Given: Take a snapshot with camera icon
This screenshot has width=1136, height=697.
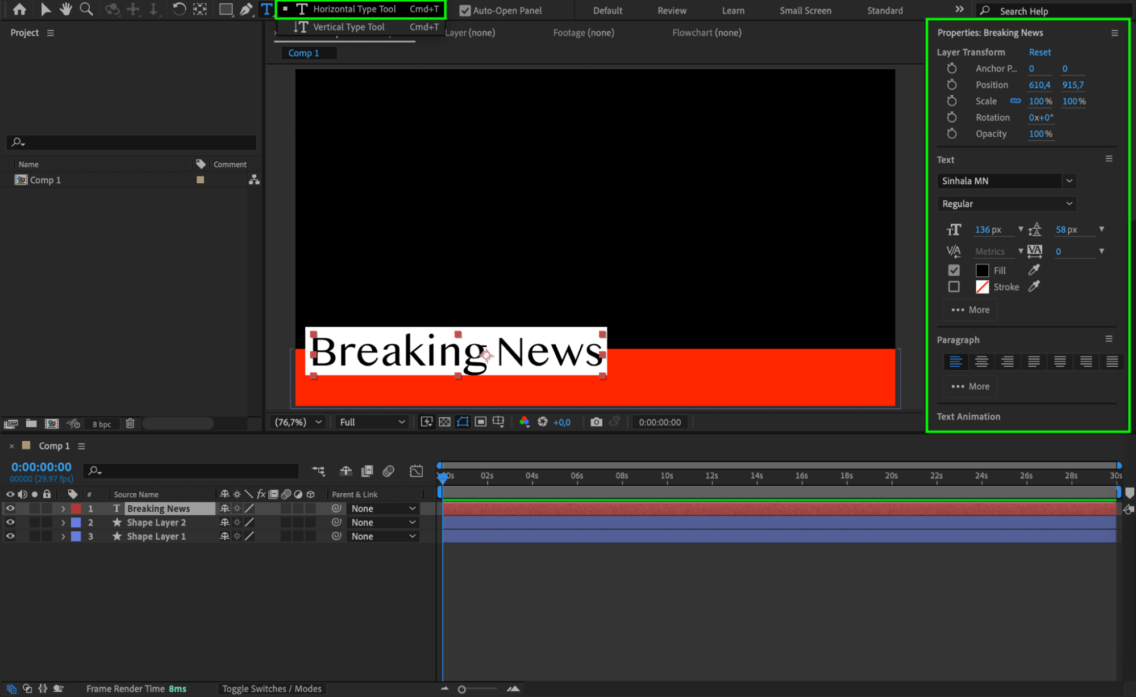Looking at the screenshot, I should [596, 422].
